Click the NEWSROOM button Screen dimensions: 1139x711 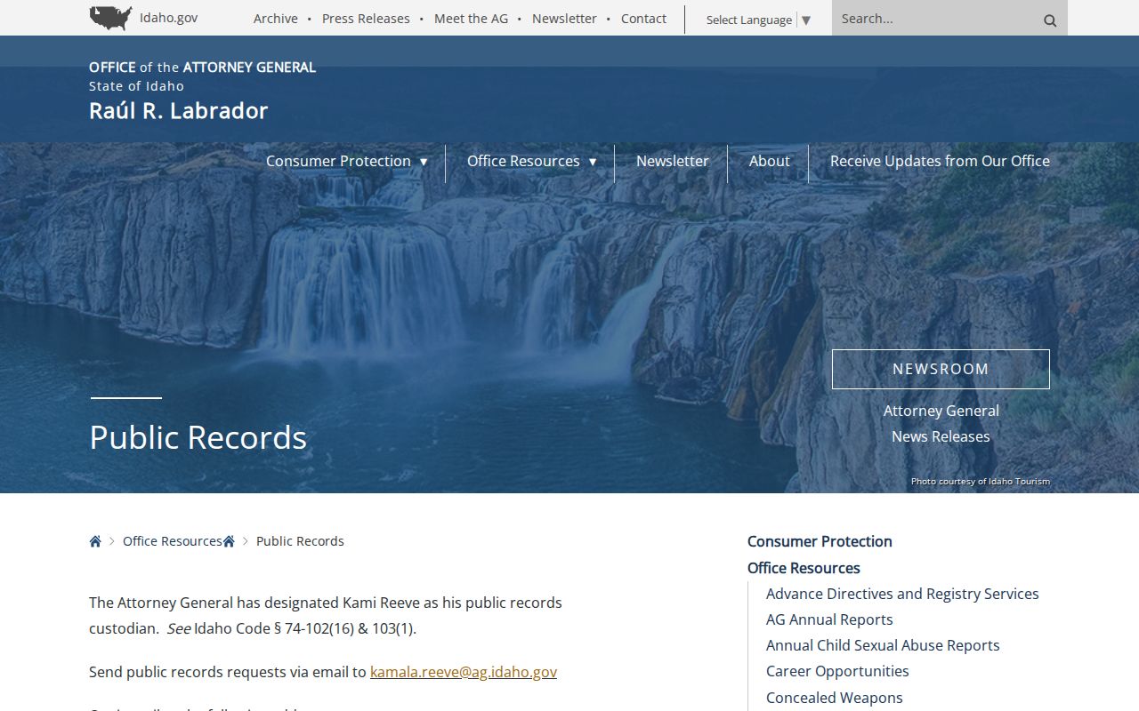tap(941, 369)
